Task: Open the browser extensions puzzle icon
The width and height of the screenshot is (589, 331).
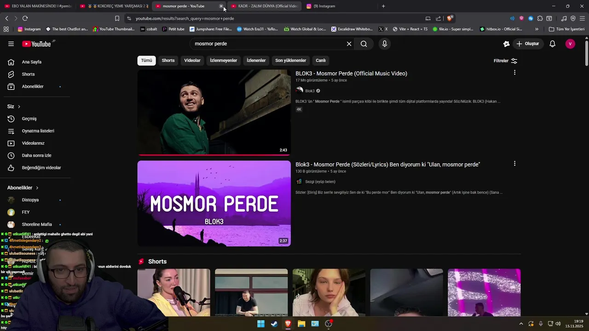Action: point(540,18)
